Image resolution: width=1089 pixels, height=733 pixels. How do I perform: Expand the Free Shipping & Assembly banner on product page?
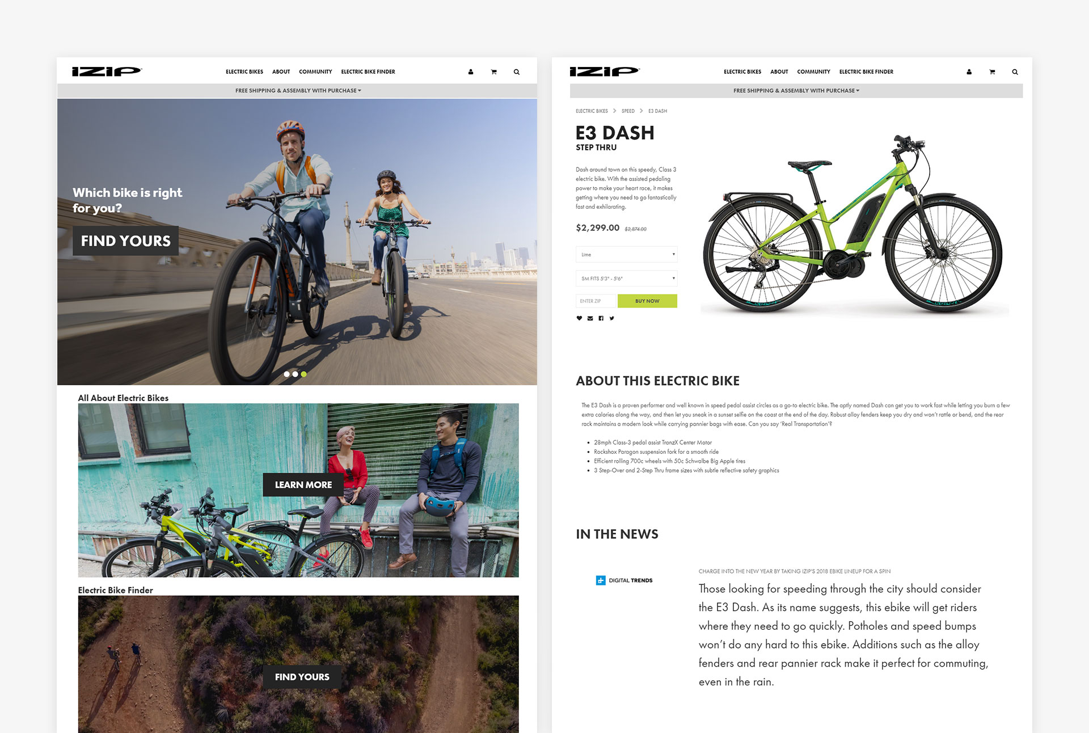(796, 91)
